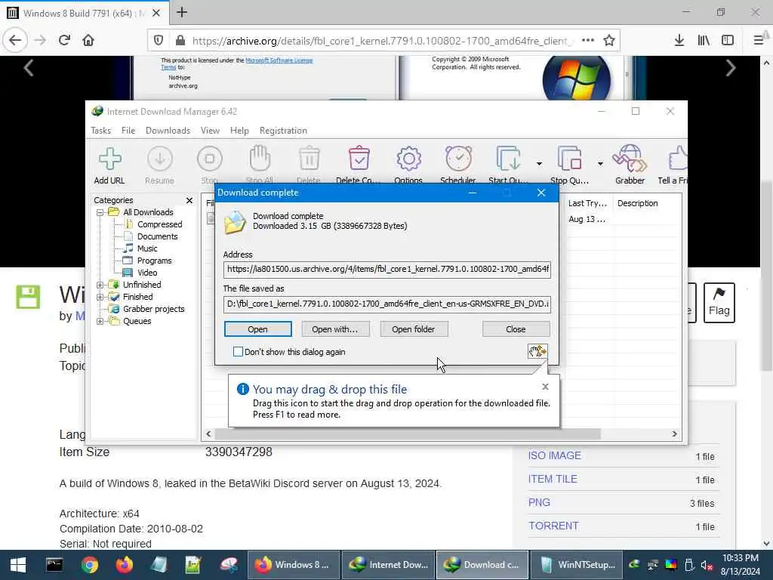Open Chrome from taskbar
The image size is (773, 580).
pyautogui.click(x=90, y=565)
